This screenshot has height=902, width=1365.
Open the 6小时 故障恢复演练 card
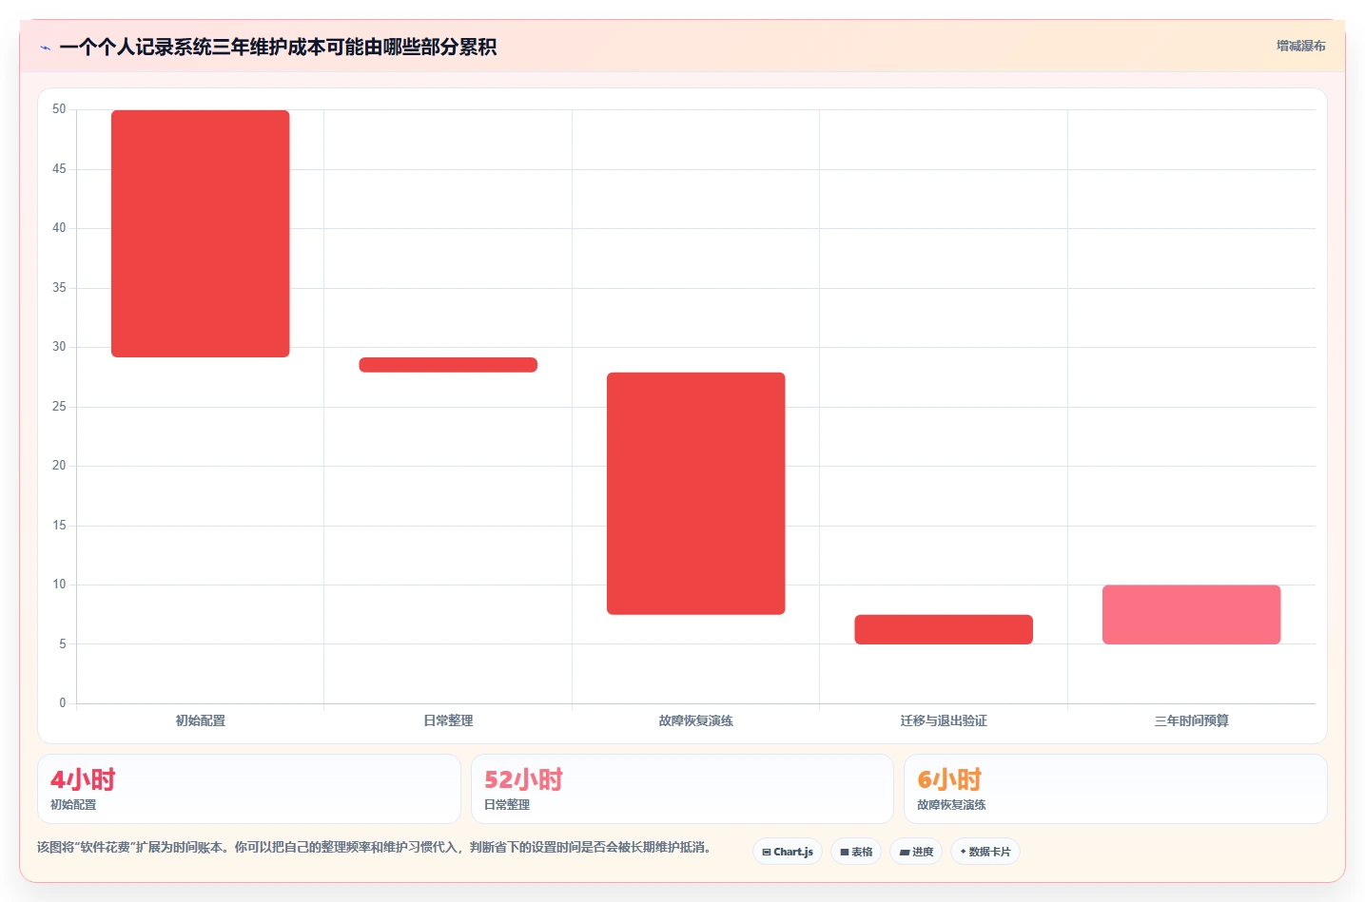click(x=1115, y=789)
